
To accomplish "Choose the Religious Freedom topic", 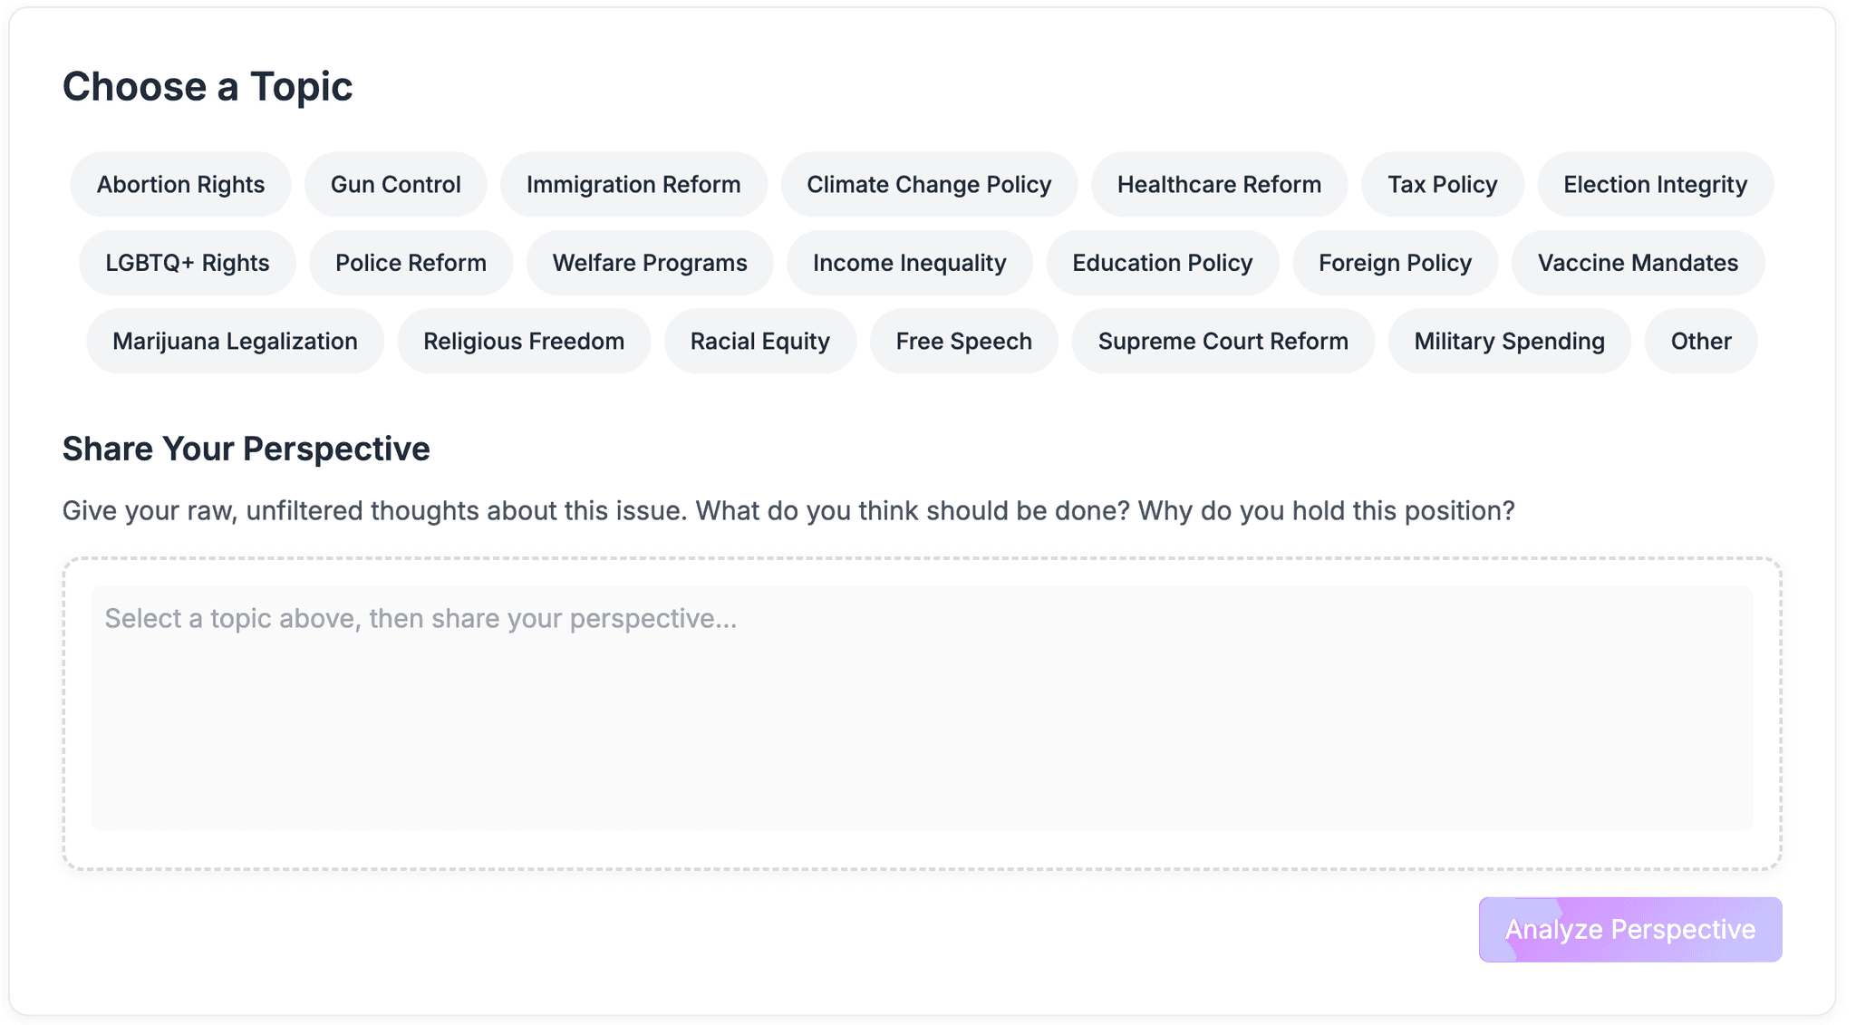I will (x=524, y=341).
